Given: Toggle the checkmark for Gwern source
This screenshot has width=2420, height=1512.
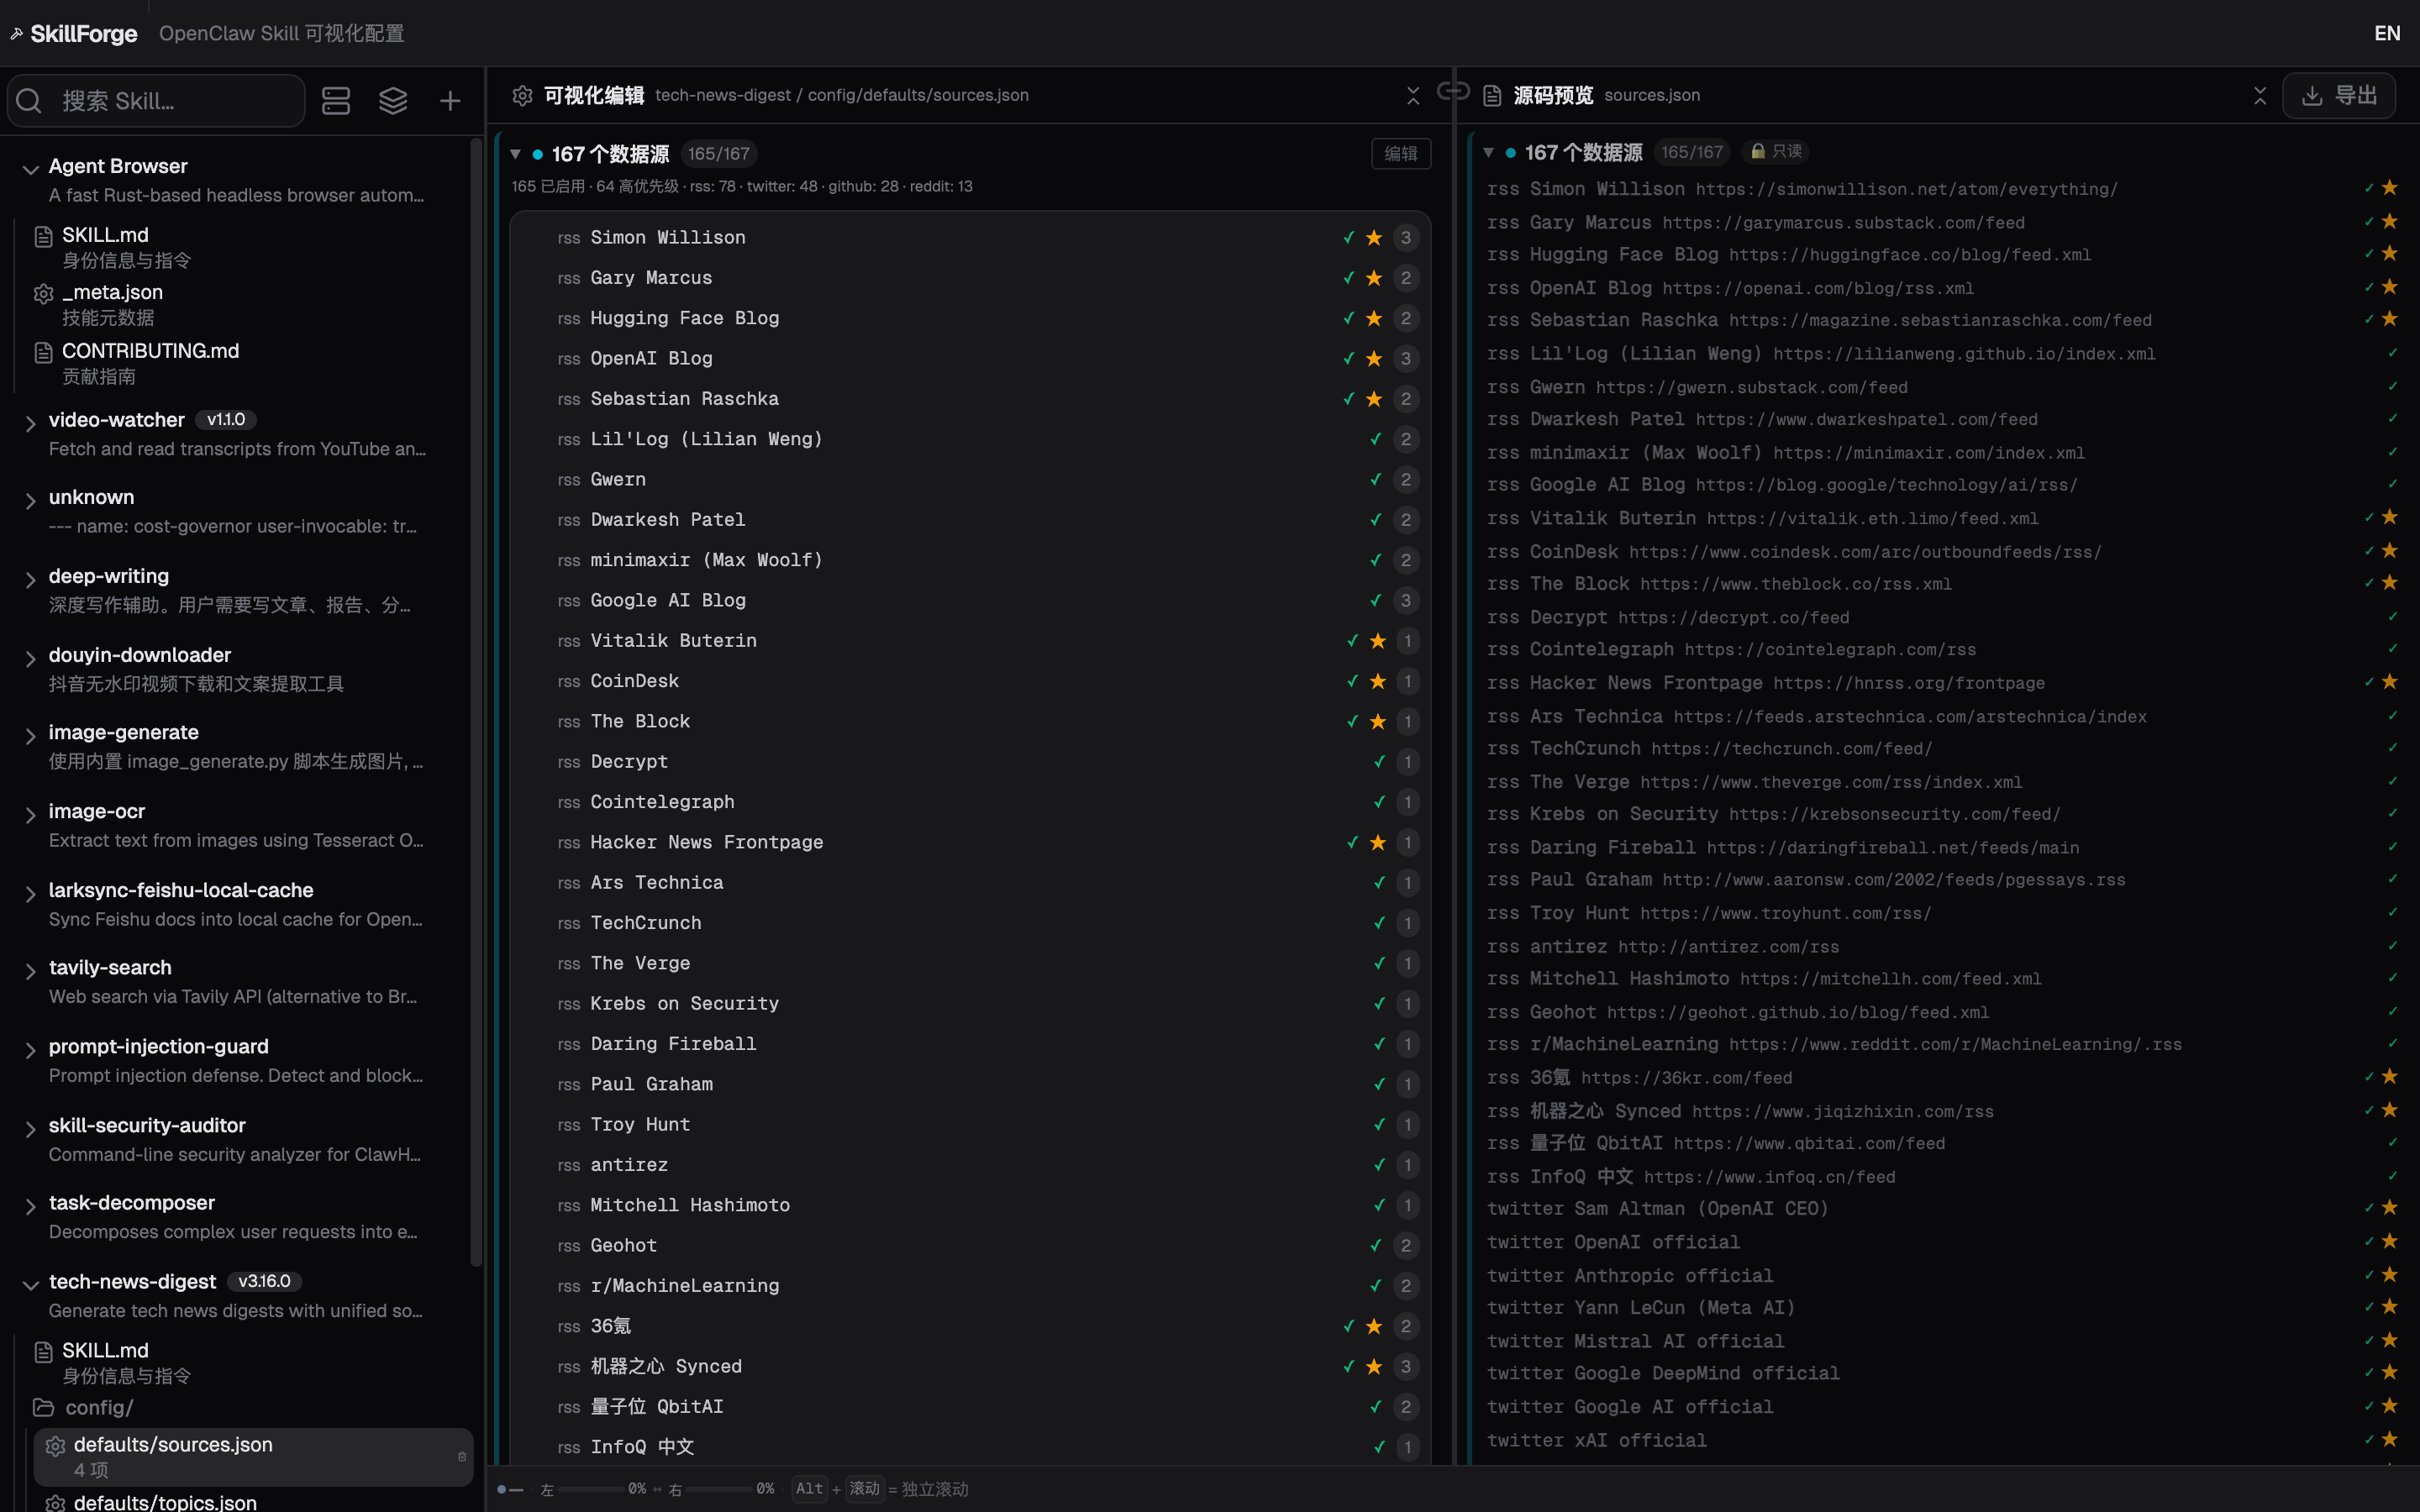Looking at the screenshot, I should [x=1376, y=480].
